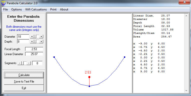Decrease Depth with its left arrow
191x96 pixels.
pyautogui.click(x=32, y=42)
